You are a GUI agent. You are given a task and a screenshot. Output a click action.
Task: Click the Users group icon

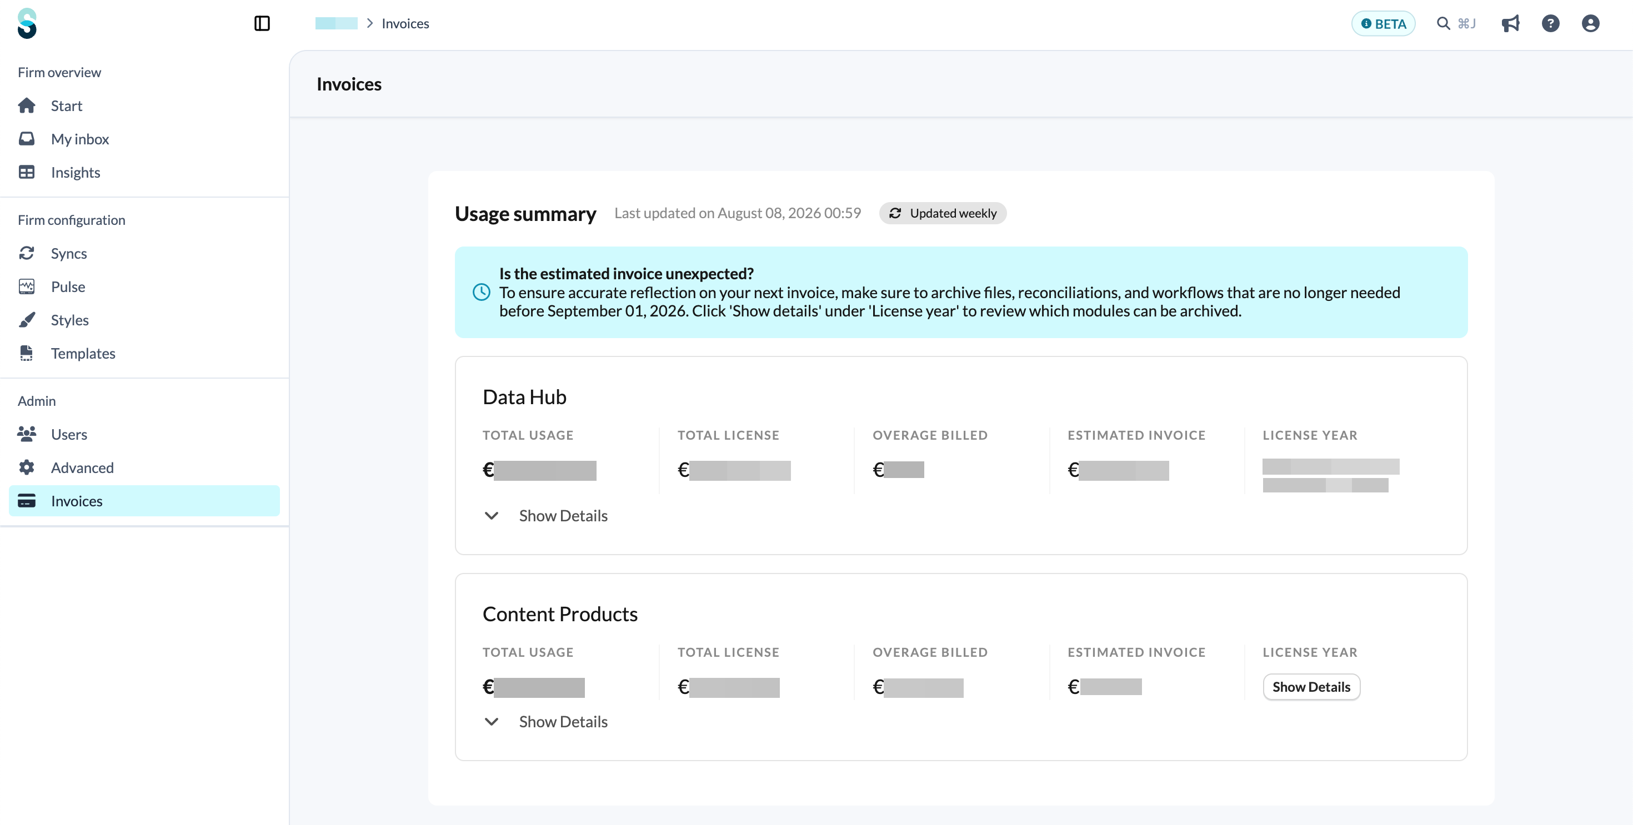[x=27, y=434]
